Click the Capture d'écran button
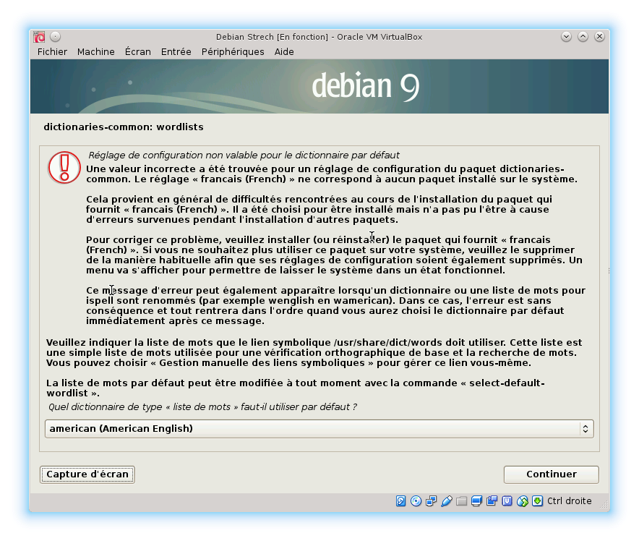Viewport: 639px width, 541px height. [x=87, y=474]
